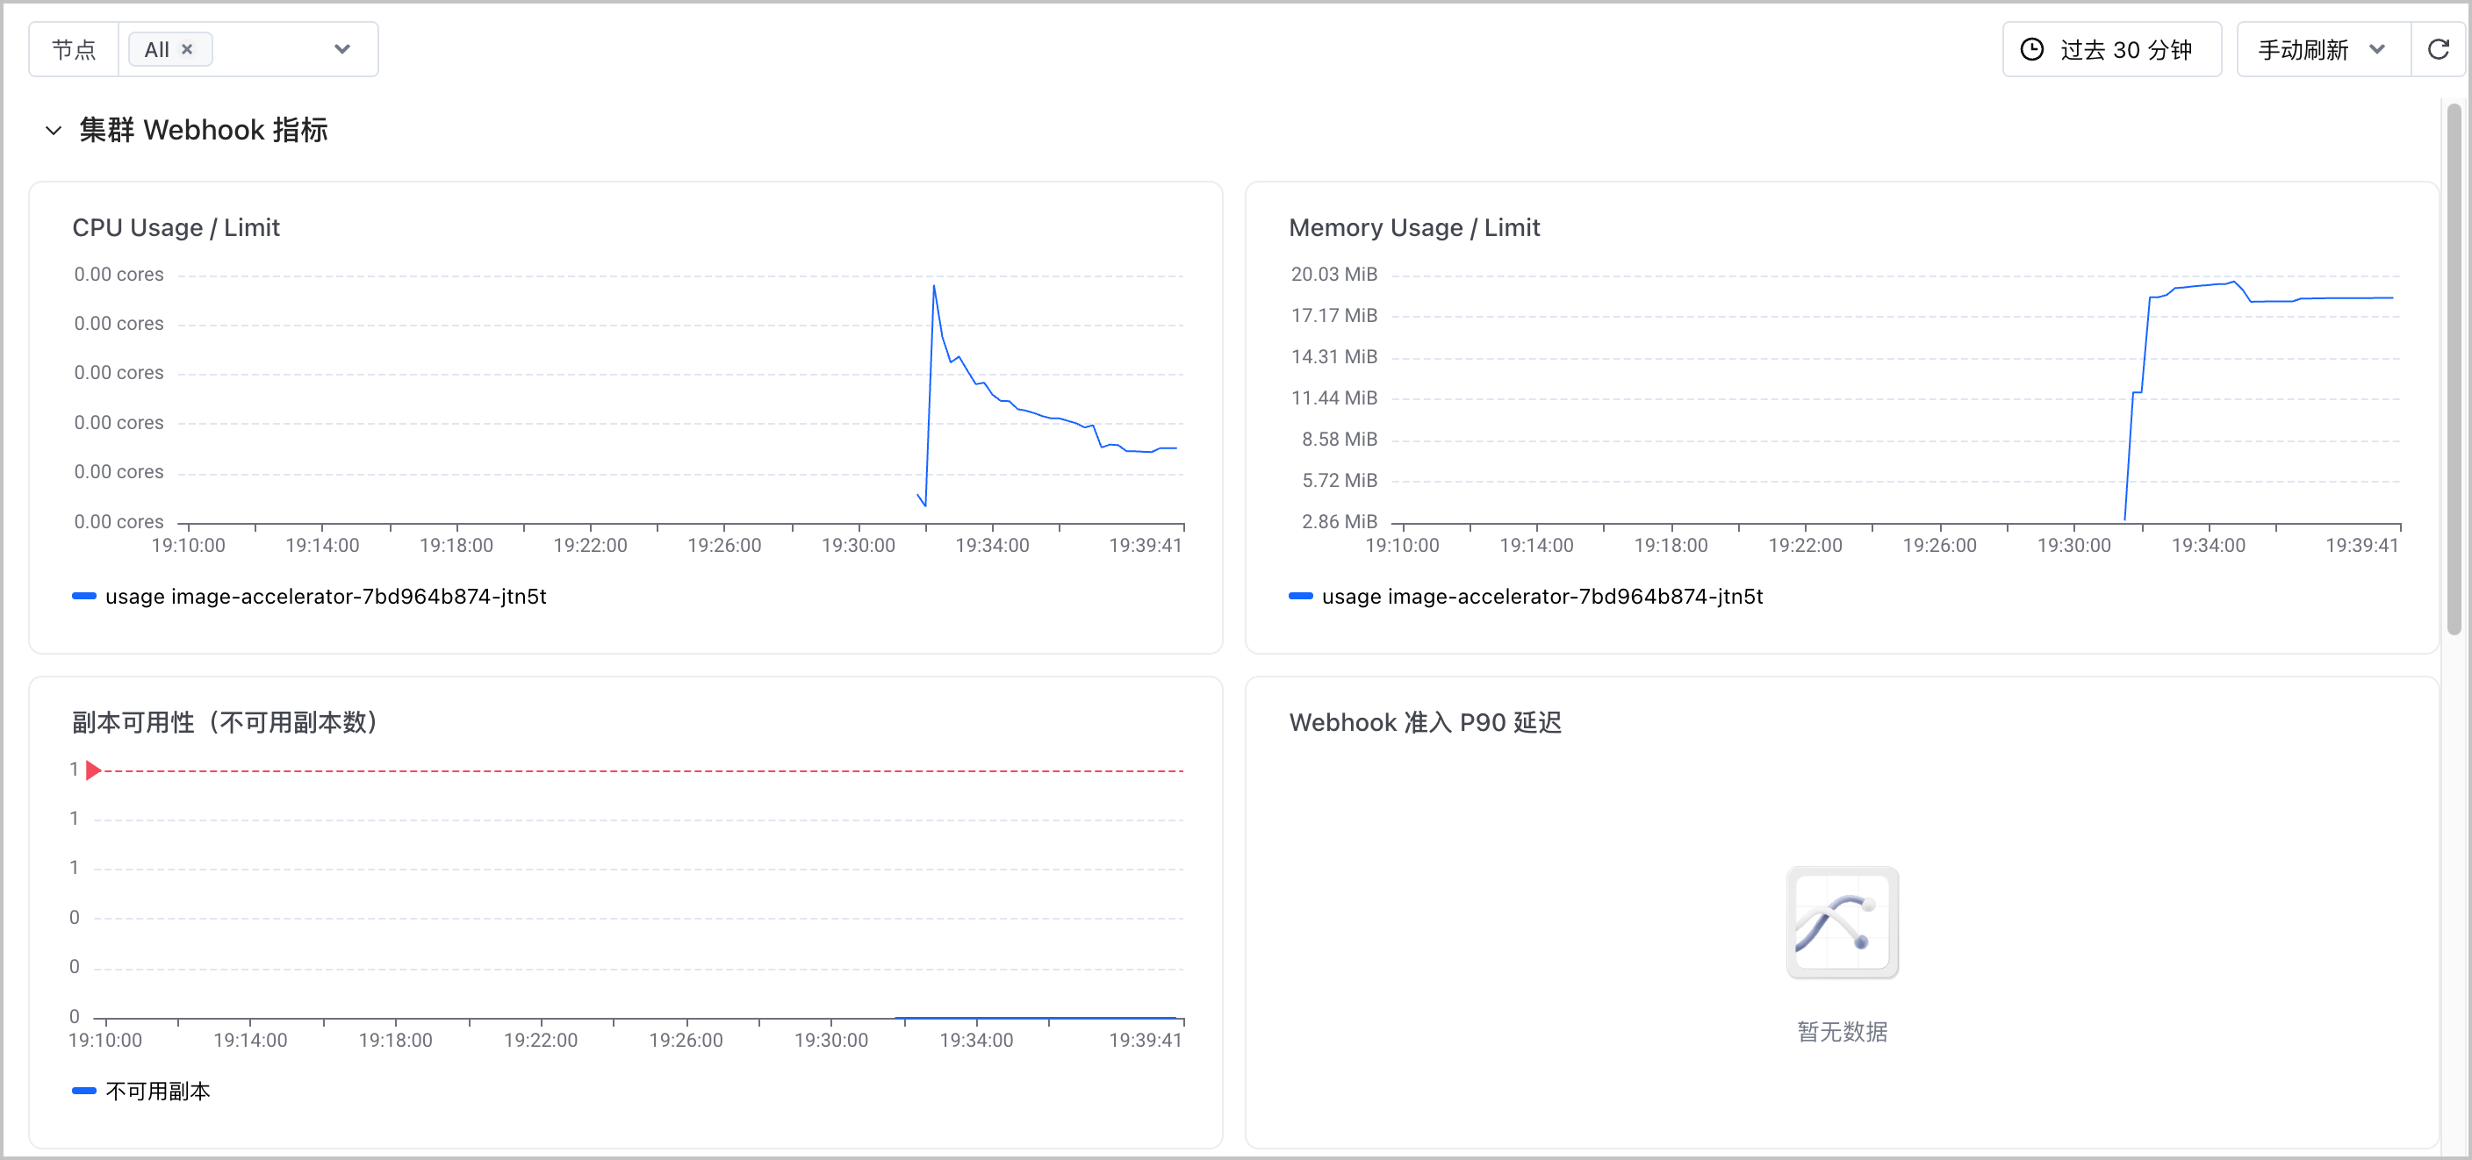
Task: Open the node selector dropdown arrow
Action: pyautogui.click(x=342, y=49)
